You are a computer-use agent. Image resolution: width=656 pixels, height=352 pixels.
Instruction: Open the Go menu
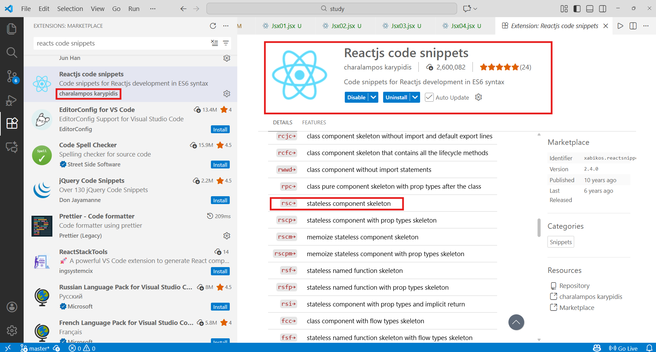click(116, 9)
